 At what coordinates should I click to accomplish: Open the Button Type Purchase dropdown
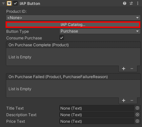(x=100, y=31)
